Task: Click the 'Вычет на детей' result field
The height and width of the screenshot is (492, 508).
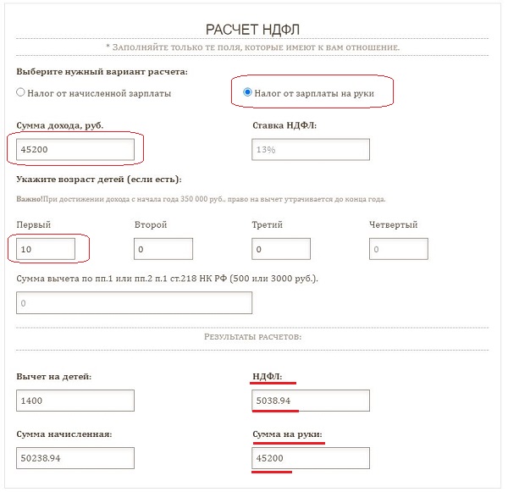Action: point(75,401)
